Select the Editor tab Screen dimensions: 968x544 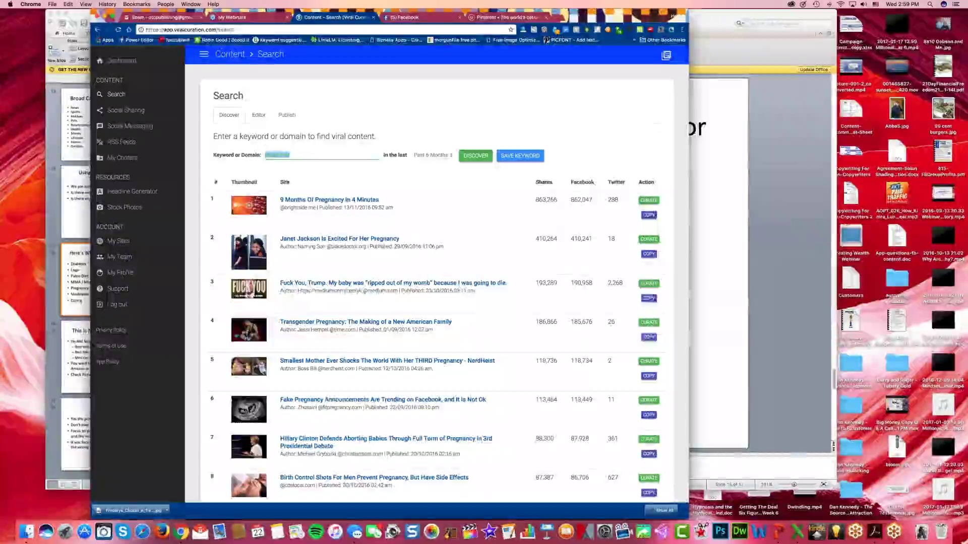click(259, 114)
